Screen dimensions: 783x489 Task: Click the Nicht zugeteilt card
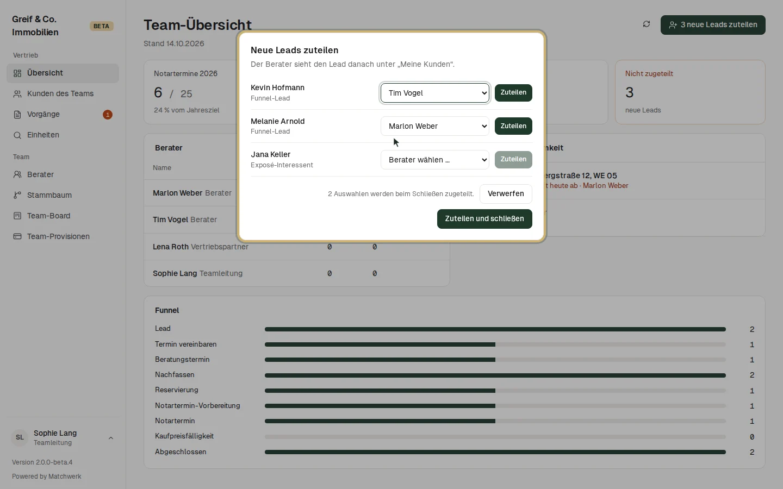(690, 92)
